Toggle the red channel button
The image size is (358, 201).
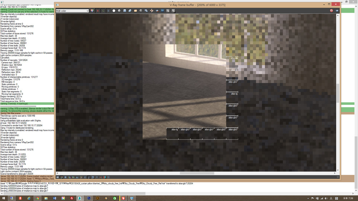pyautogui.click(x=98, y=11)
